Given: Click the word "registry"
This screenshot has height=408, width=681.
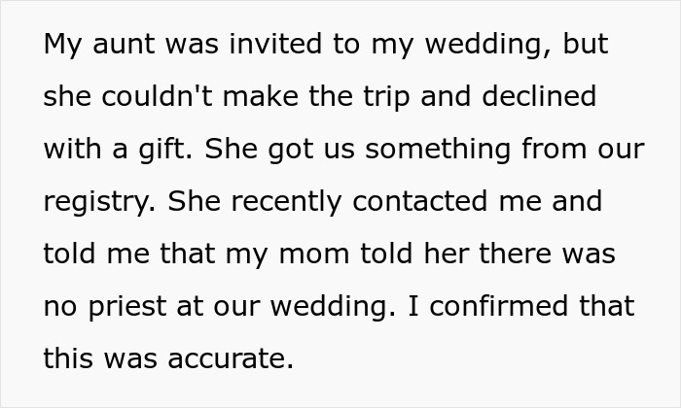Looking at the screenshot, I should pyautogui.click(x=99, y=201).
